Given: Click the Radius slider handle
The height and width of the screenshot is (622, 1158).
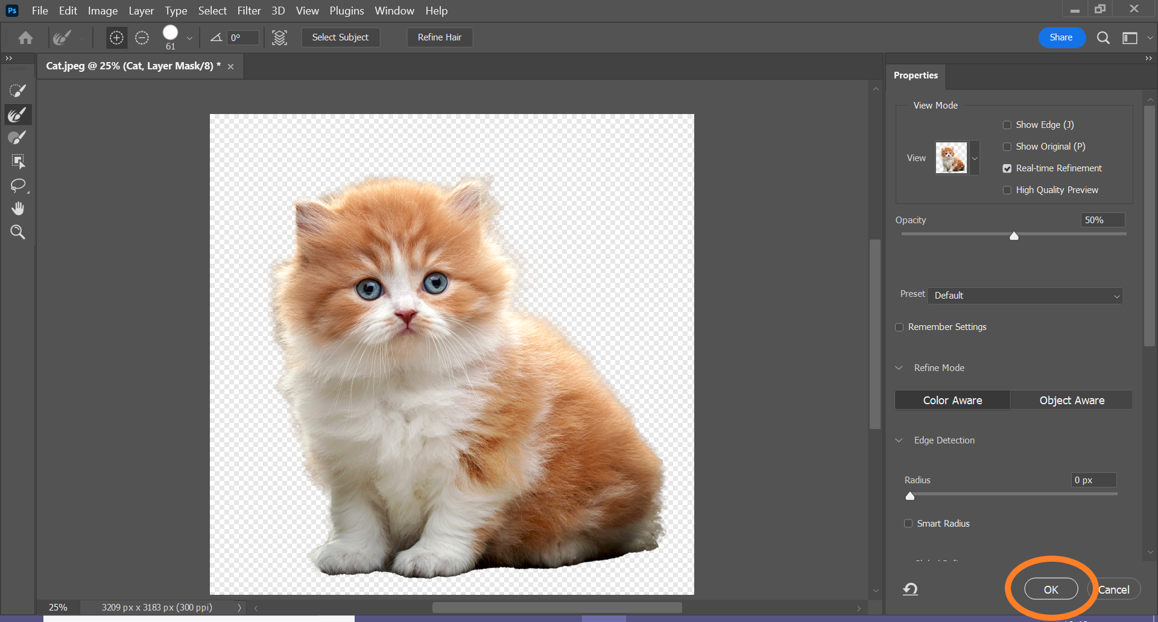Looking at the screenshot, I should click(910, 496).
